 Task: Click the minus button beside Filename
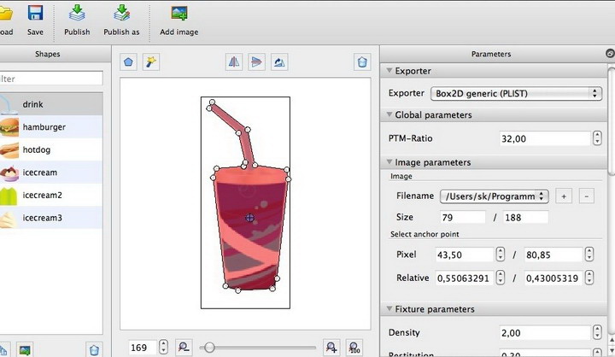pyautogui.click(x=586, y=196)
